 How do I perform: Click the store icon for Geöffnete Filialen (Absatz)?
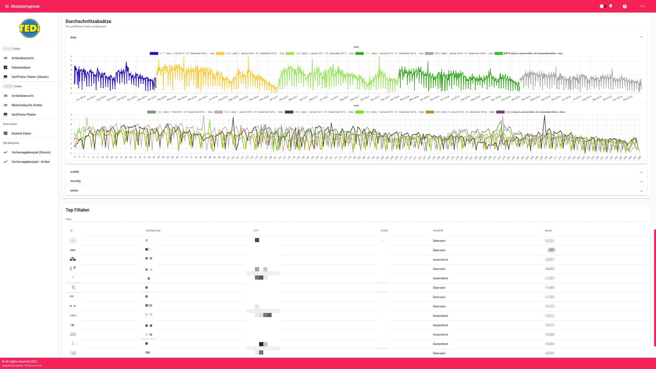[x=5, y=77]
